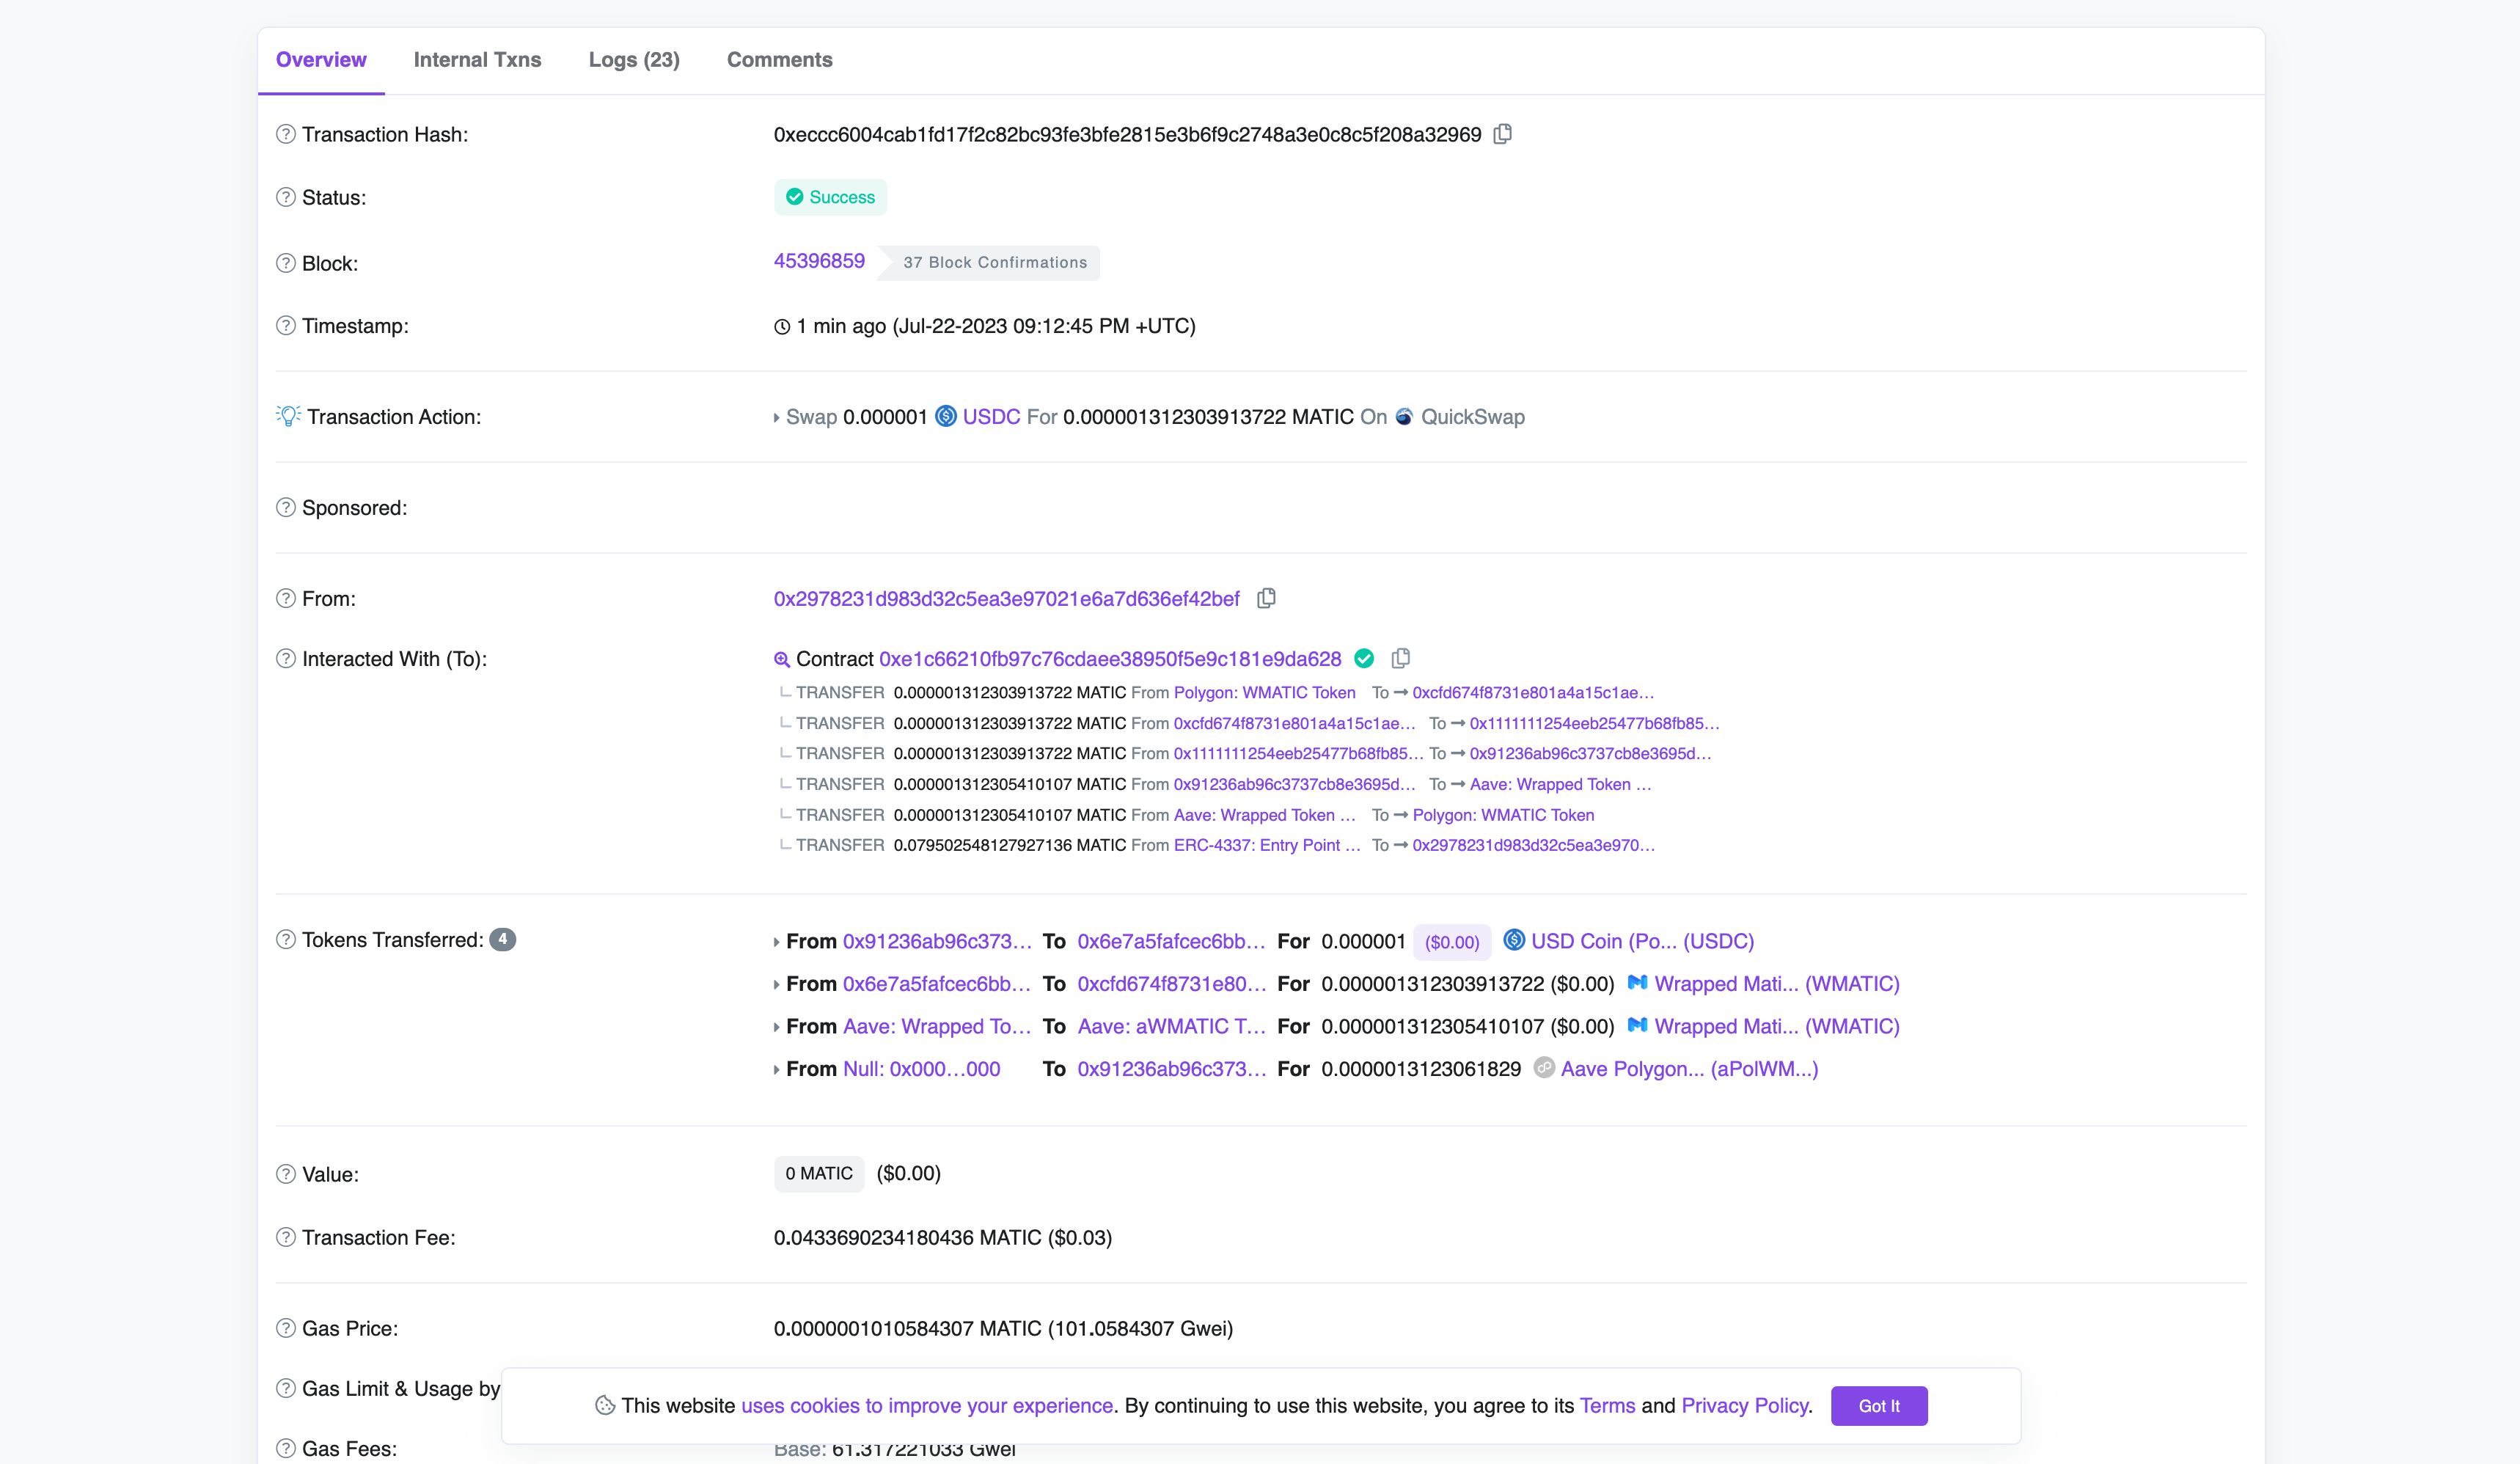Open the Logs (23) tab
This screenshot has width=2520, height=1464.
634,61
